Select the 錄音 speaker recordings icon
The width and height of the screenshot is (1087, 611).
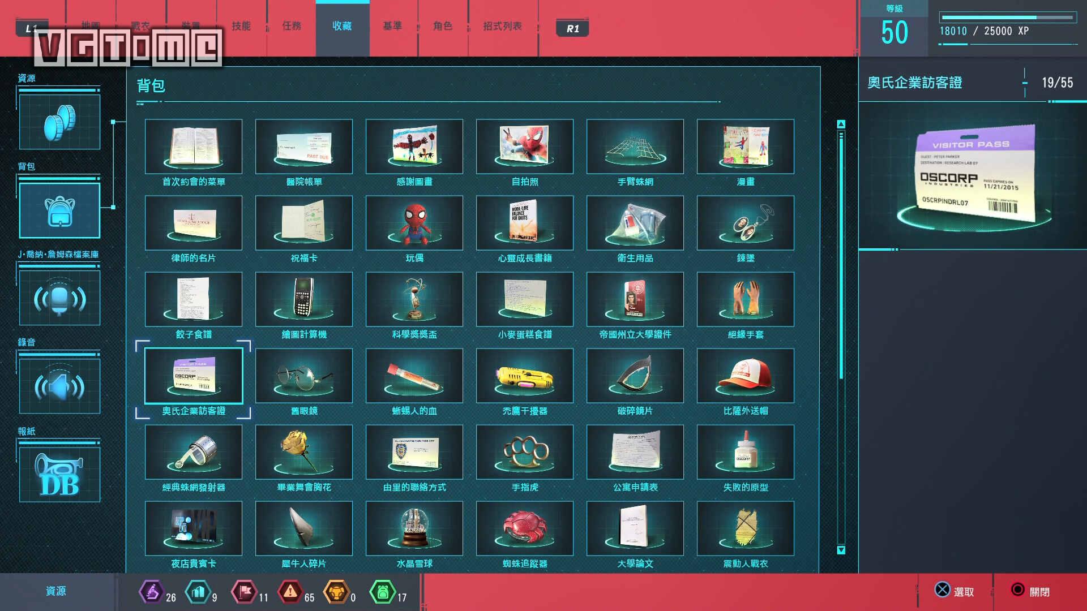coord(59,386)
